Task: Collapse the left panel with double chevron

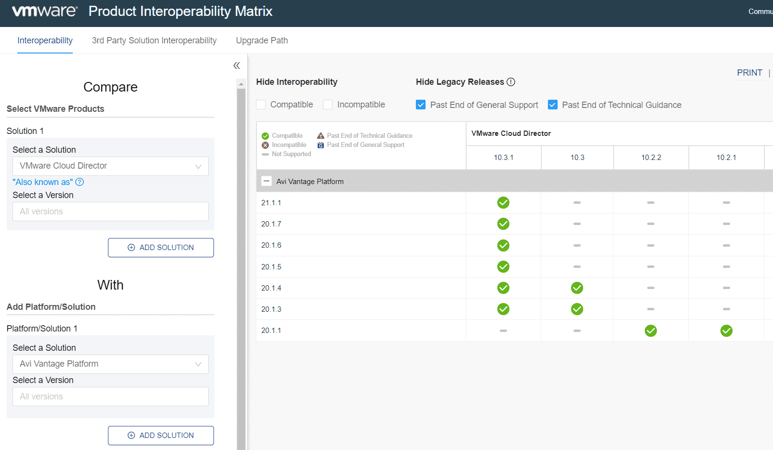Action: 237,66
